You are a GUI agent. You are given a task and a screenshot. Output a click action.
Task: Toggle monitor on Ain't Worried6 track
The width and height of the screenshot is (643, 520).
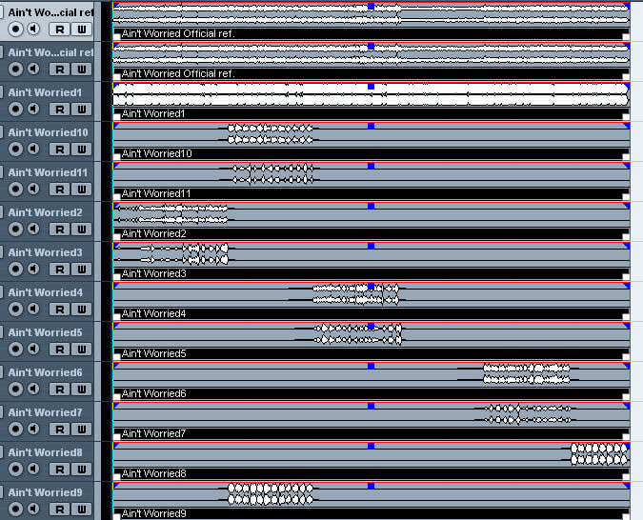33,389
